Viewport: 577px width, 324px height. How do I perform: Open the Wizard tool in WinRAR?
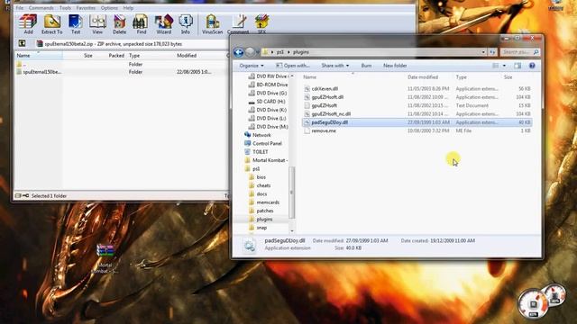pyautogui.click(x=164, y=24)
